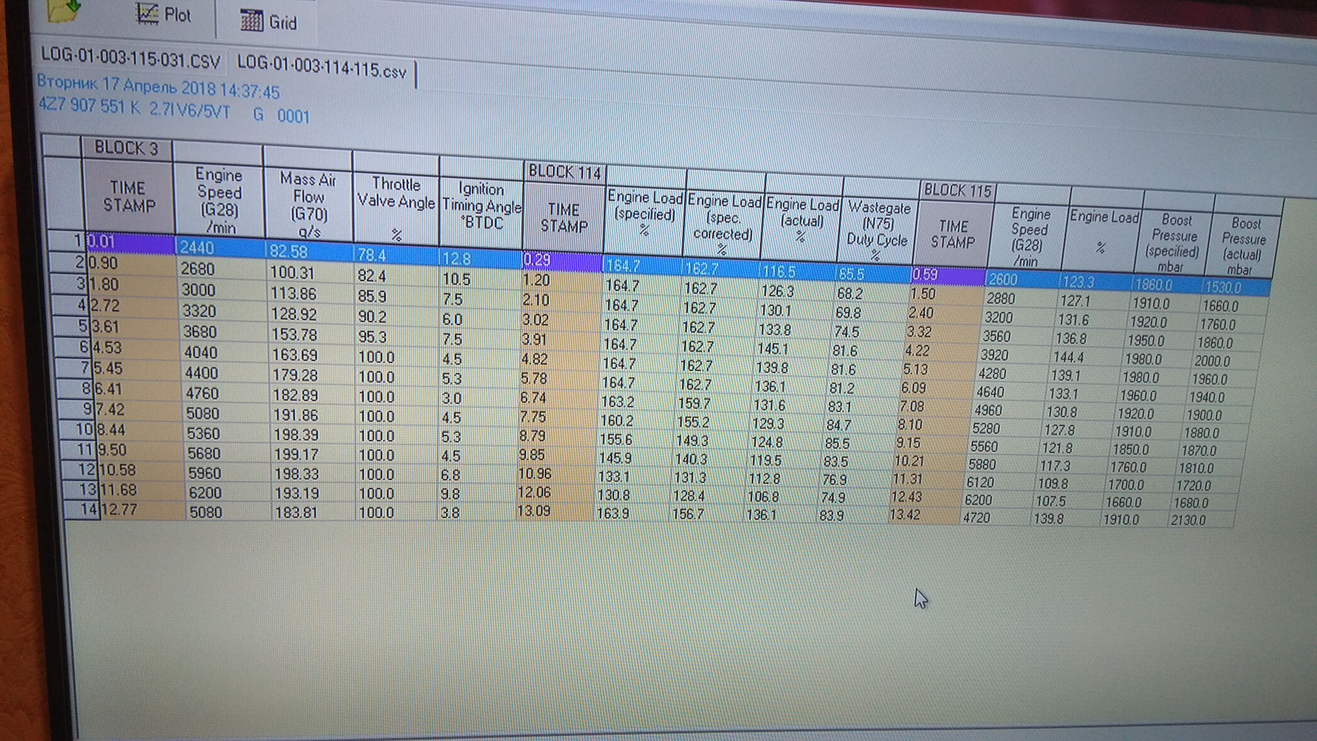
Task: Select the BLOCK 3 header cell
Action: click(x=126, y=148)
